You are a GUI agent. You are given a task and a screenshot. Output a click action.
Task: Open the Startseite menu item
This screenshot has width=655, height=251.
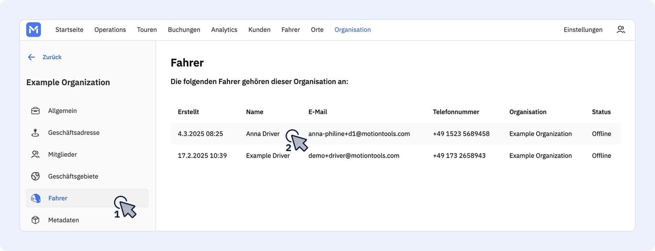[69, 30]
